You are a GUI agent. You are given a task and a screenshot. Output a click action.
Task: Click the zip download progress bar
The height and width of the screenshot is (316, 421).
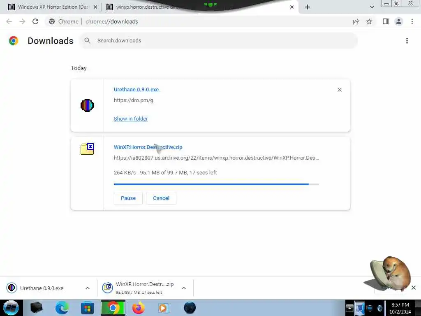pyautogui.click(x=216, y=184)
